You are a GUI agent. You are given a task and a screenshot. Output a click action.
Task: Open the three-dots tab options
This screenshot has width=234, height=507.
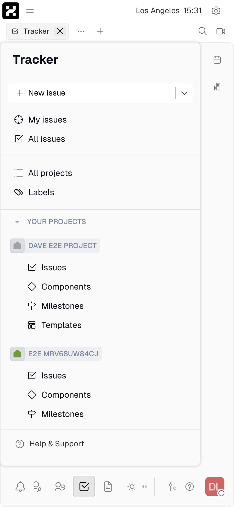click(81, 31)
